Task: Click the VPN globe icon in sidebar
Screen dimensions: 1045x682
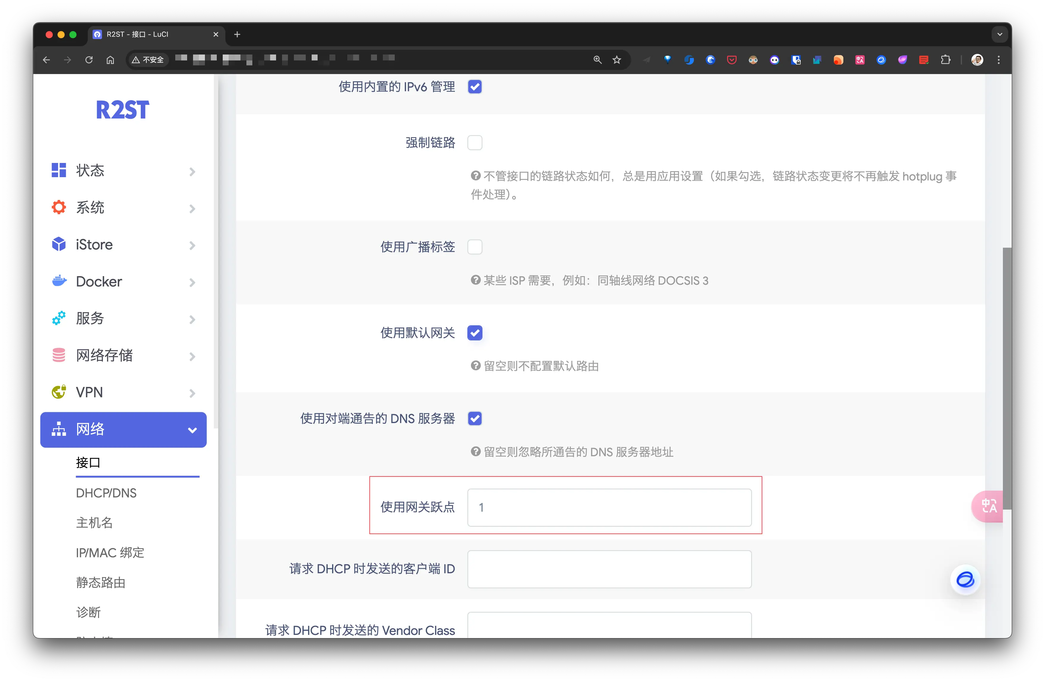Action: [x=59, y=392]
